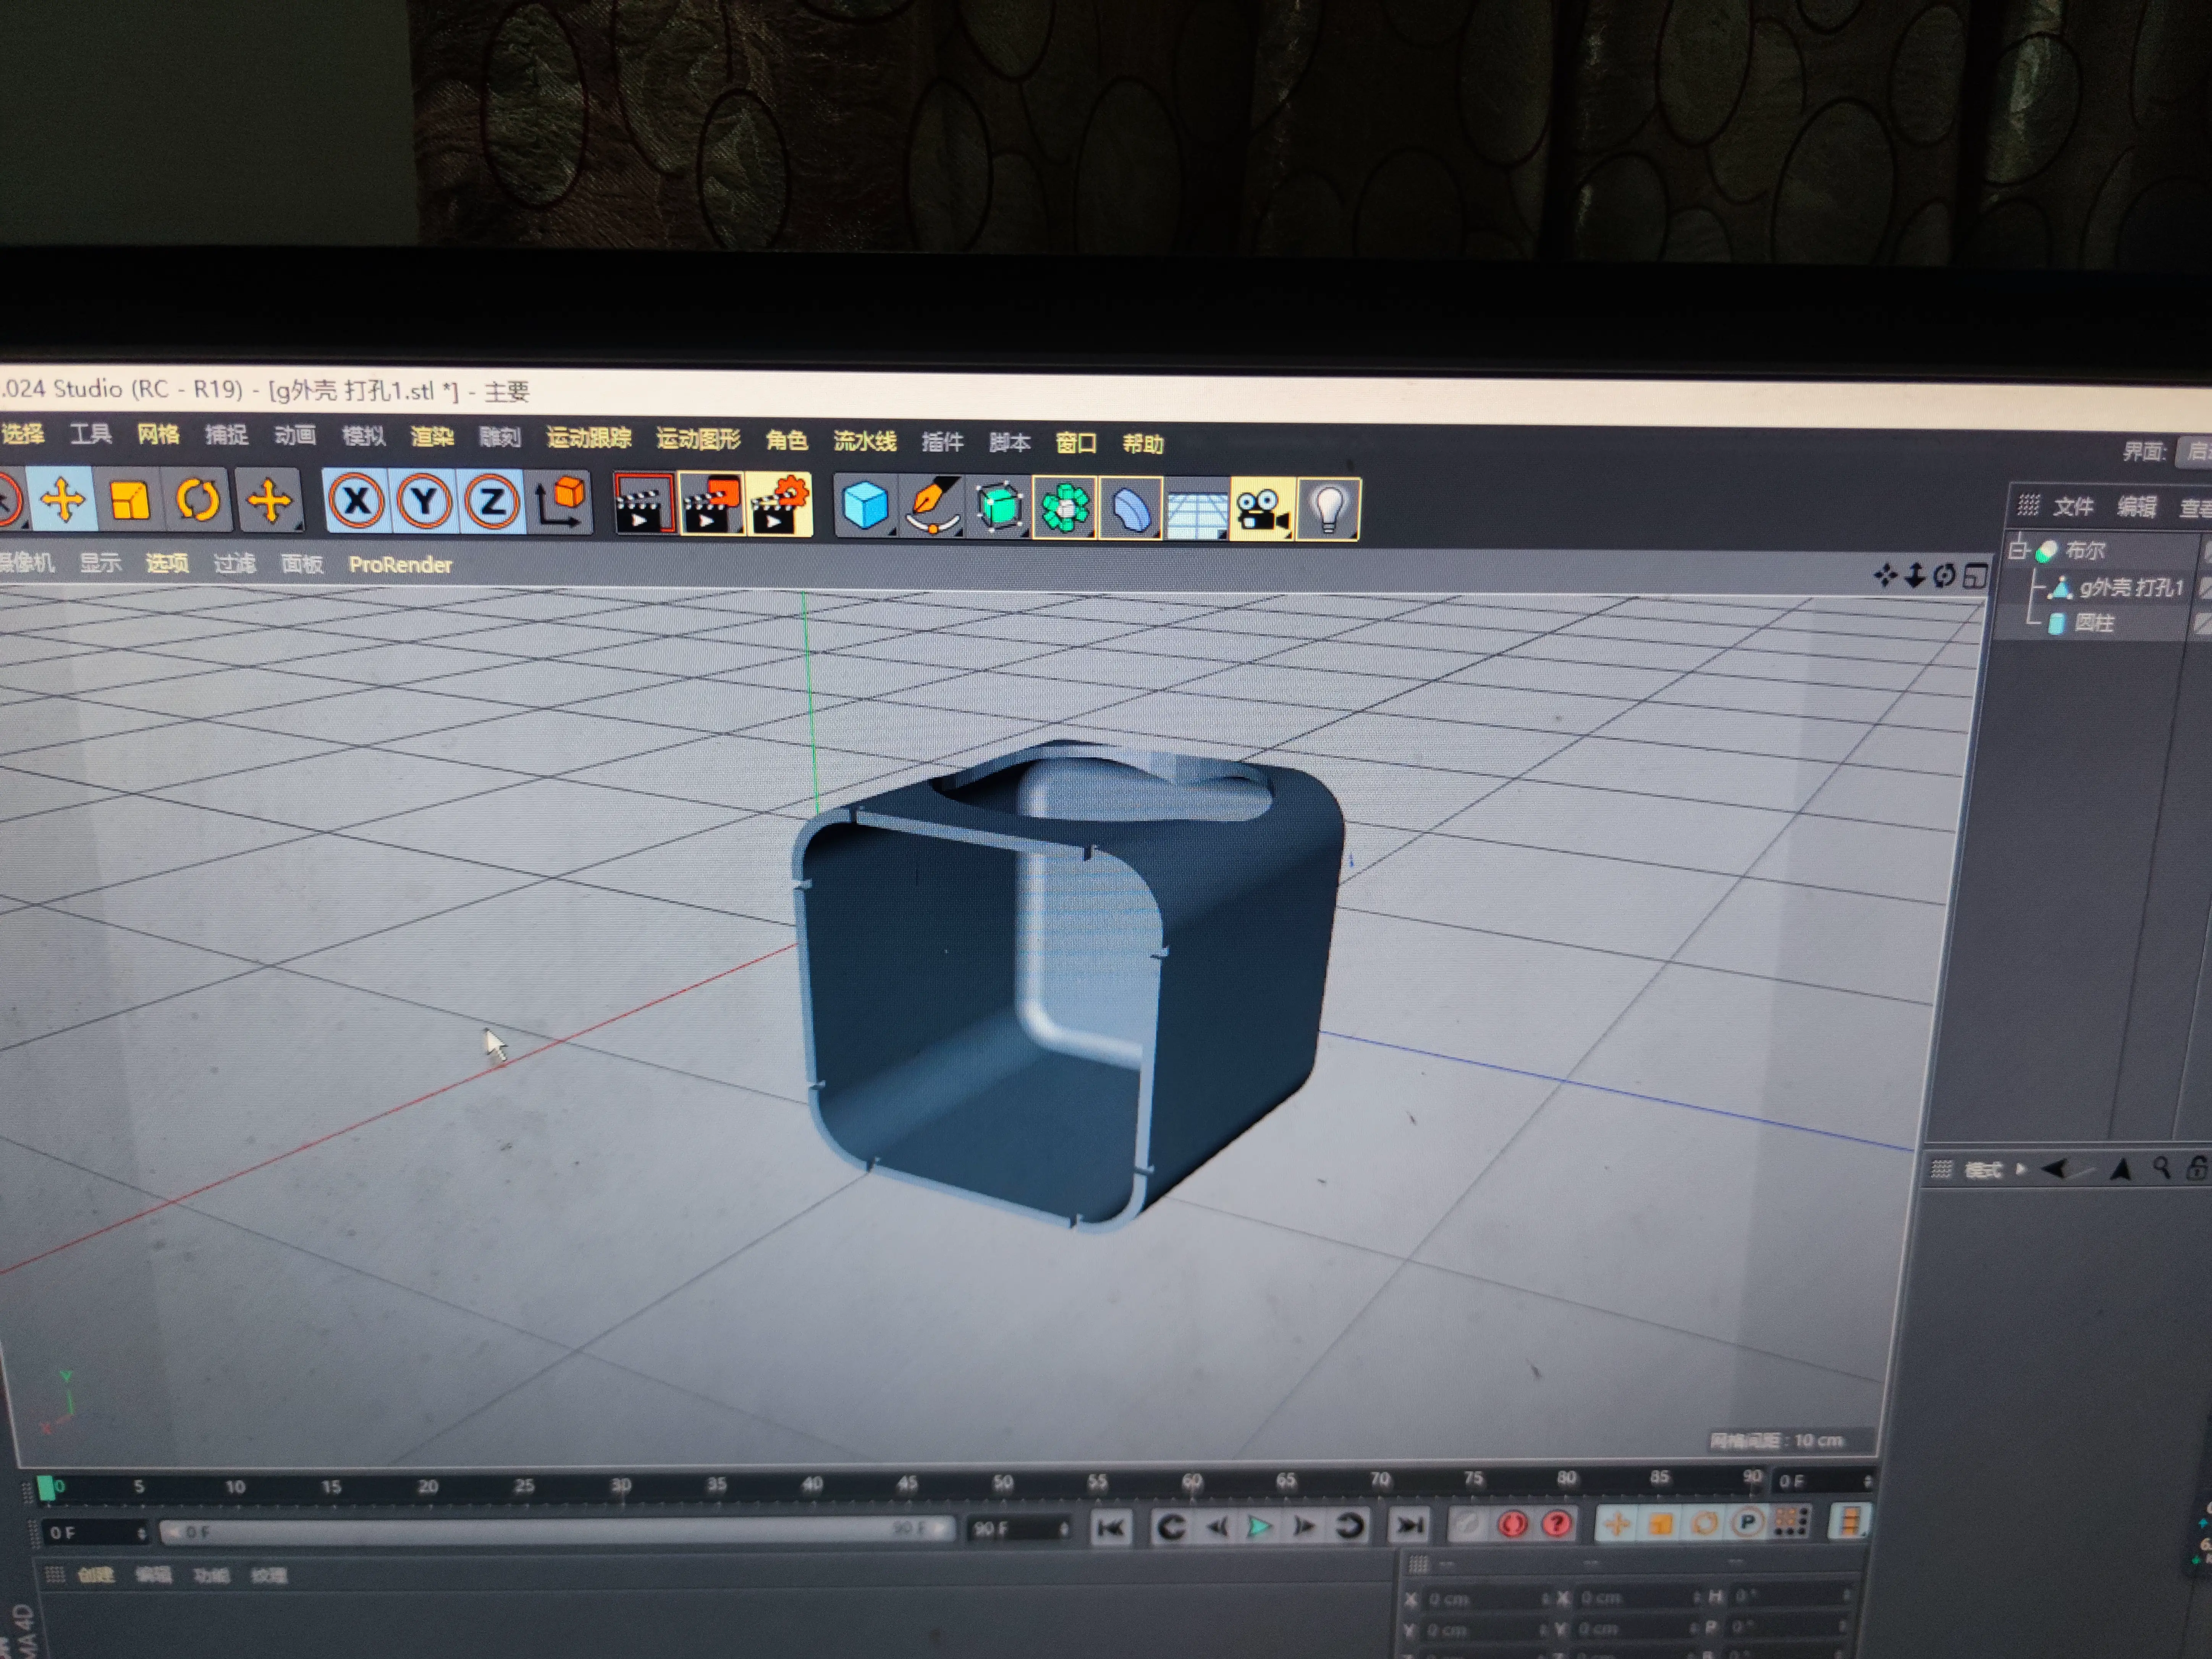Go to the next keyframe
This screenshot has width=2212, height=1659.
pyautogui.click(x=1350, y=1526)
